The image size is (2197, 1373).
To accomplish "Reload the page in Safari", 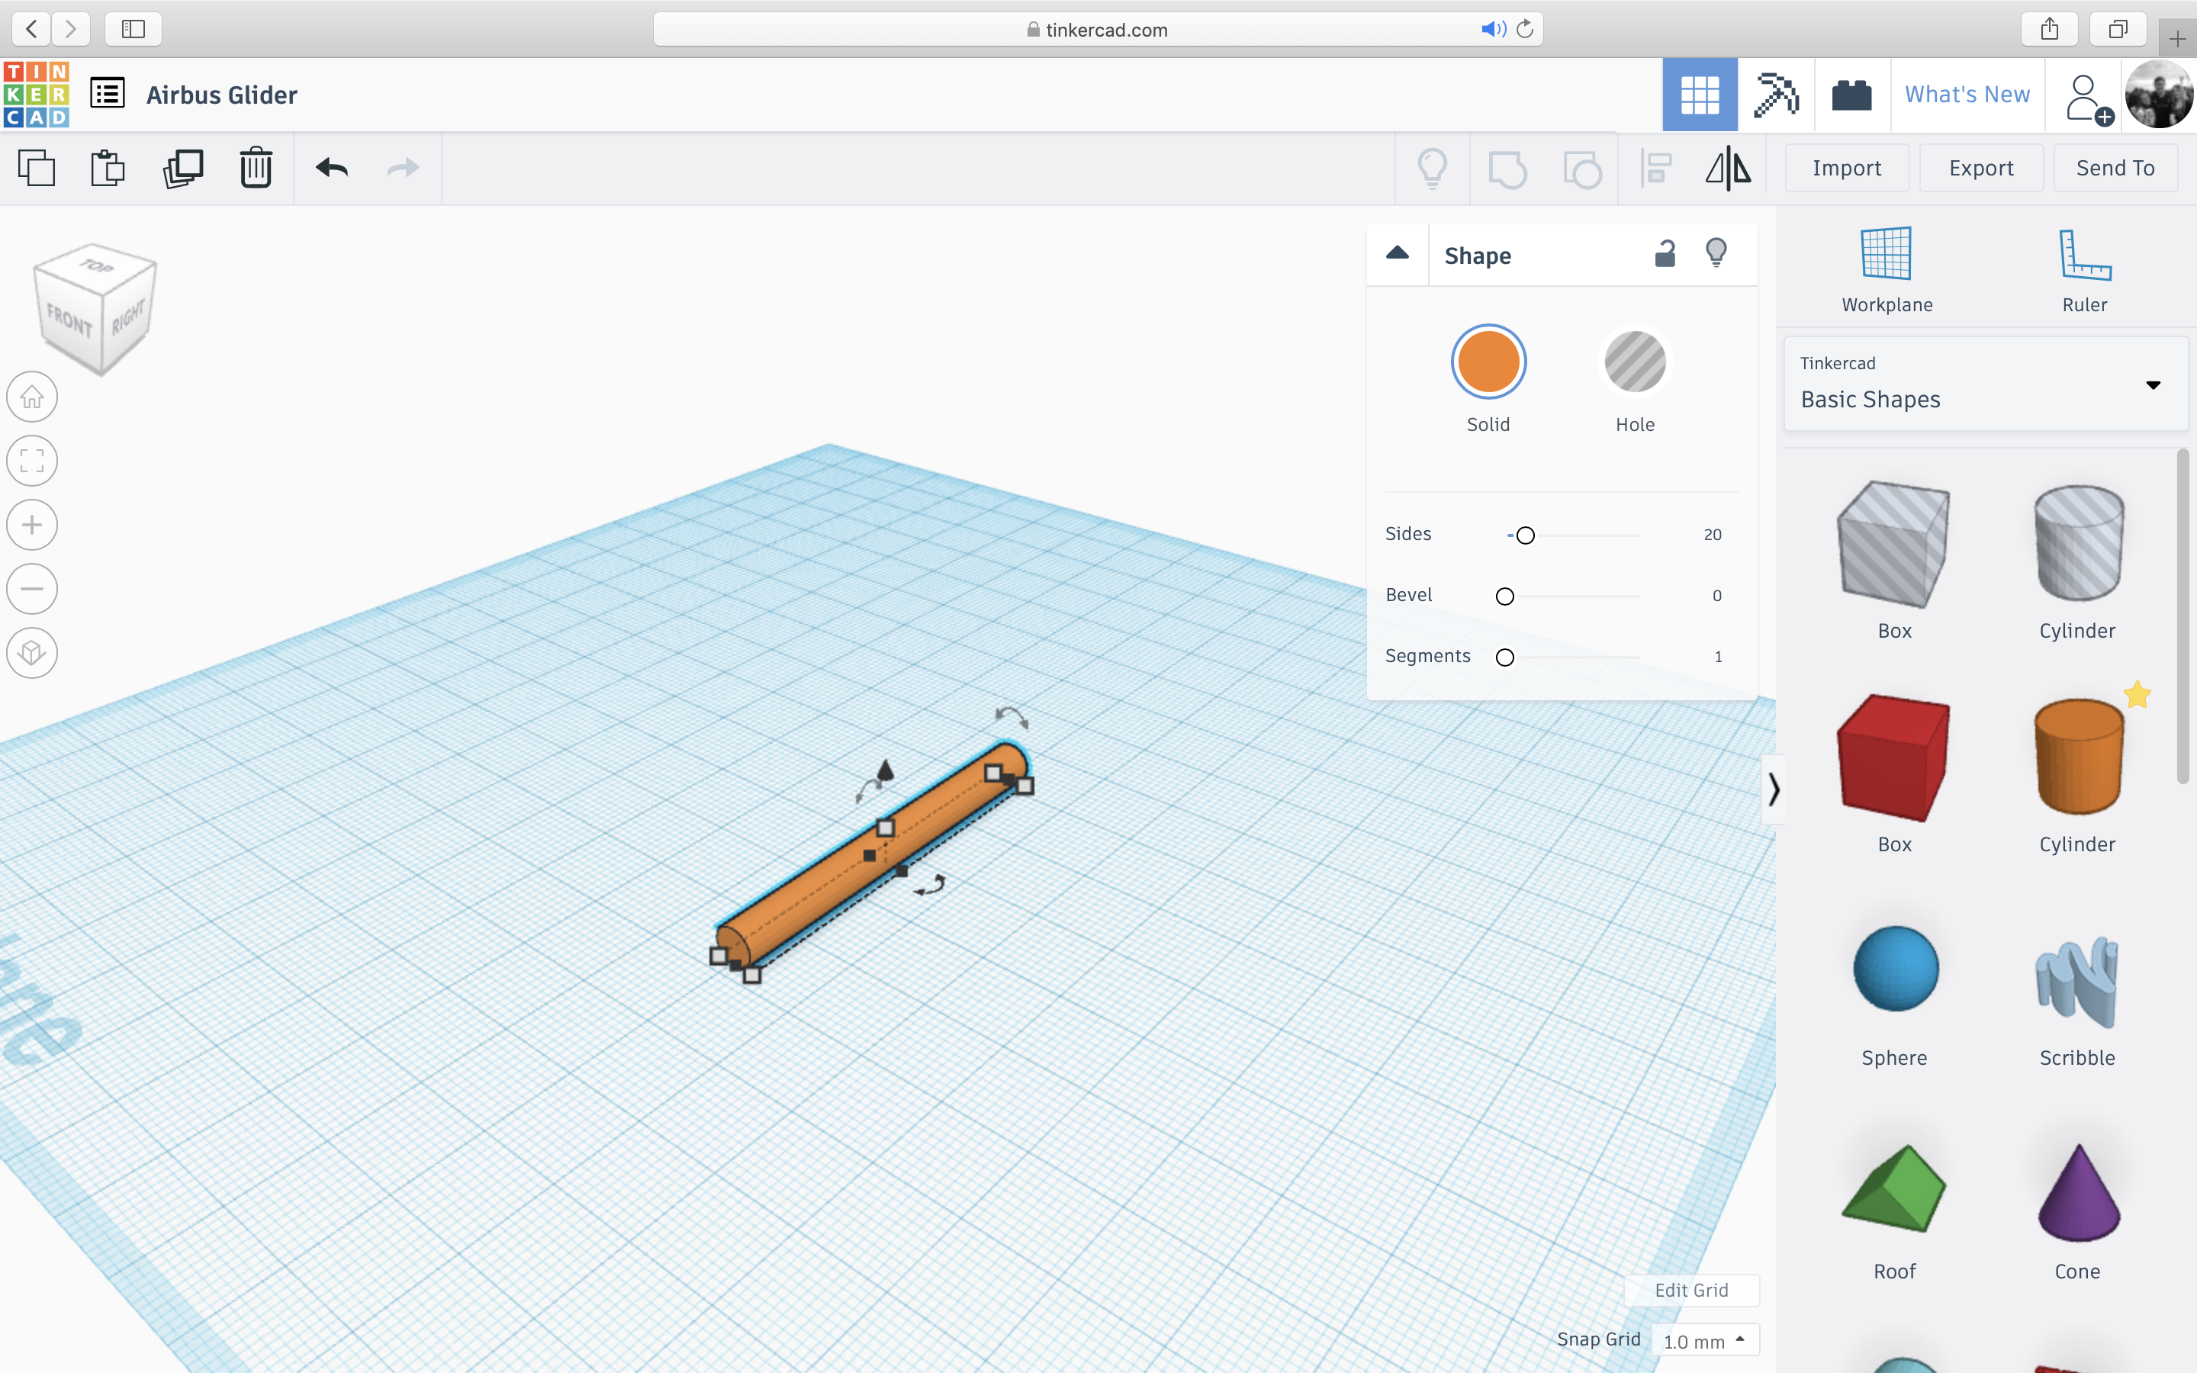I will tap(1525, 29).
